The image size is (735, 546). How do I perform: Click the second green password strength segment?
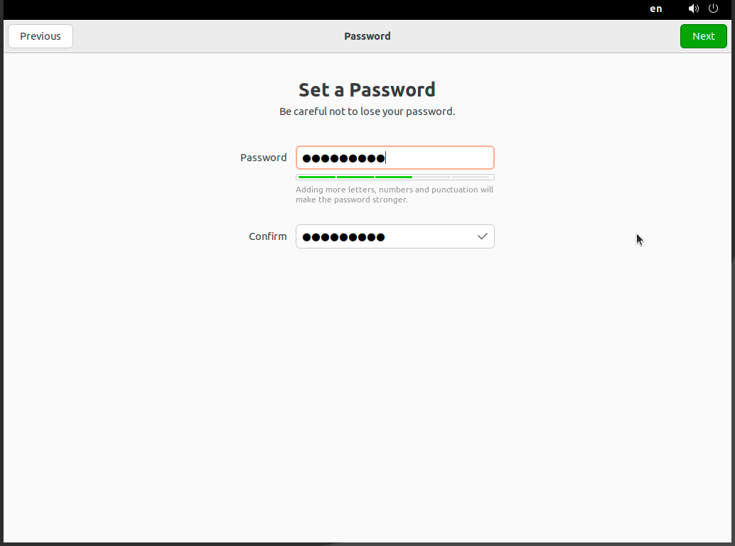coord(355,177)
